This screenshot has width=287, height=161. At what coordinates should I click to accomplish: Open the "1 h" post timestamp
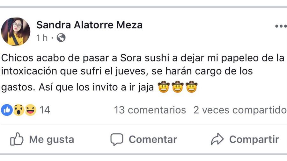42,38
